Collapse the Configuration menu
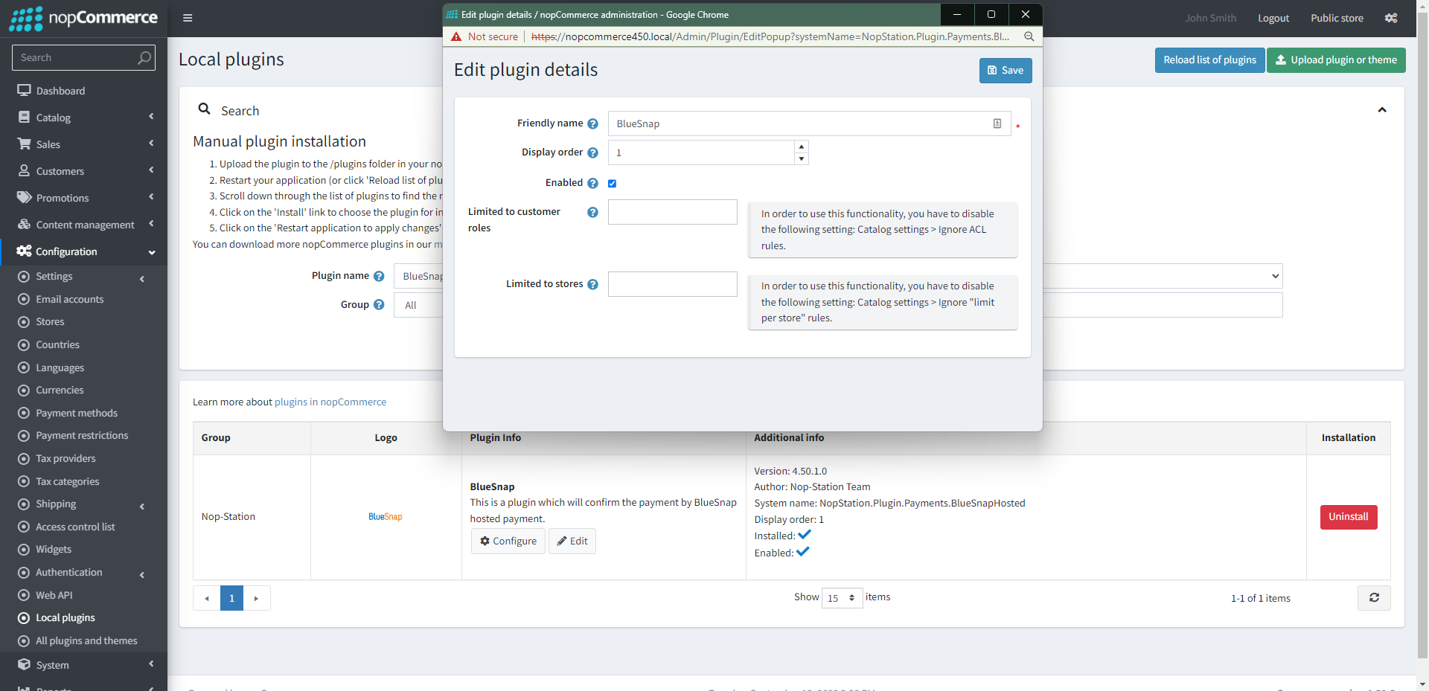 (x=83, y=251)
